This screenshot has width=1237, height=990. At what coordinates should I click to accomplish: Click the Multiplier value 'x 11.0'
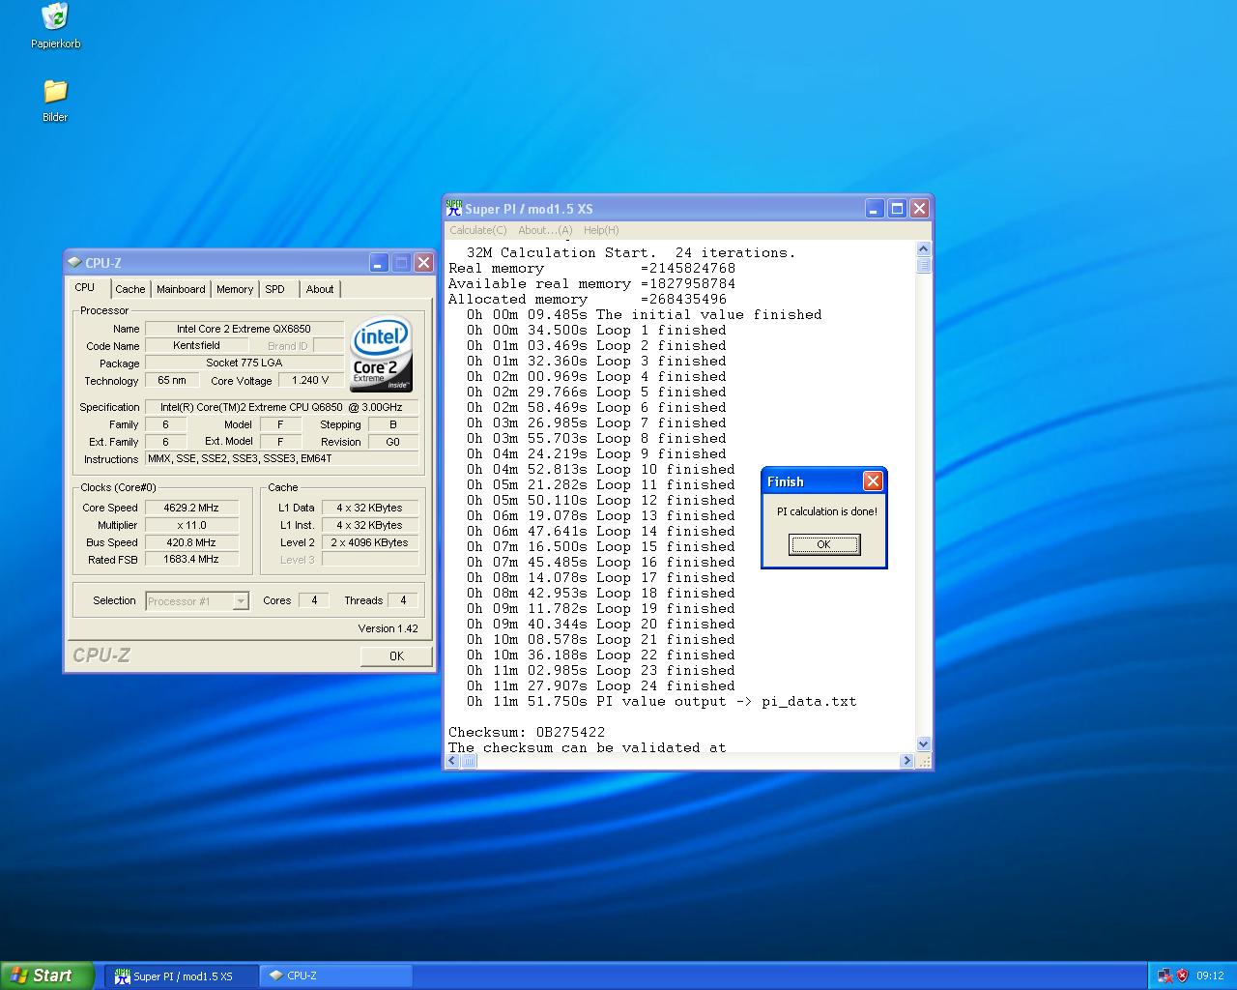click(191, 525)
